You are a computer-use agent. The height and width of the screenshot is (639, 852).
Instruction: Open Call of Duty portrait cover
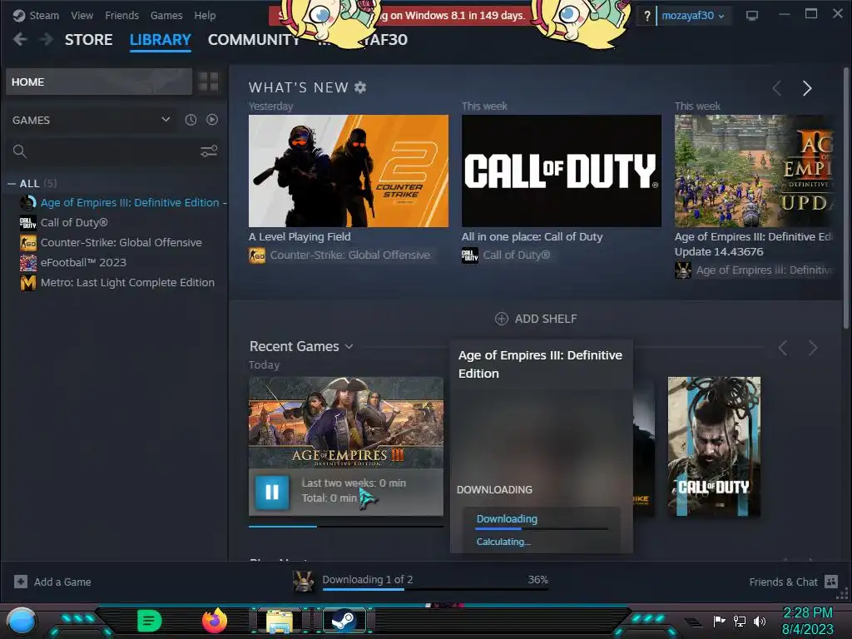point(714,446)
